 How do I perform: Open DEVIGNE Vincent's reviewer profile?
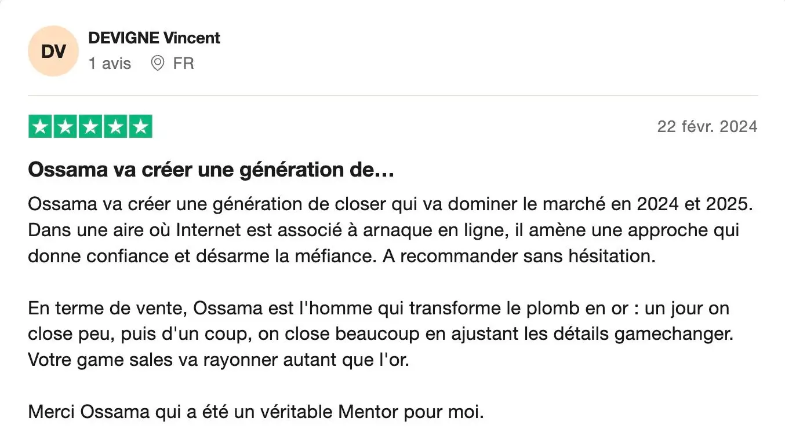[154, 38]
